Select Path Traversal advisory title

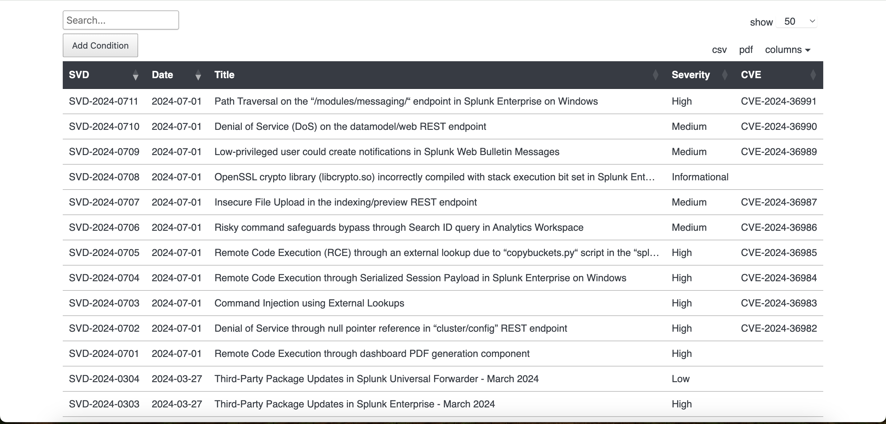click(406, 102)
